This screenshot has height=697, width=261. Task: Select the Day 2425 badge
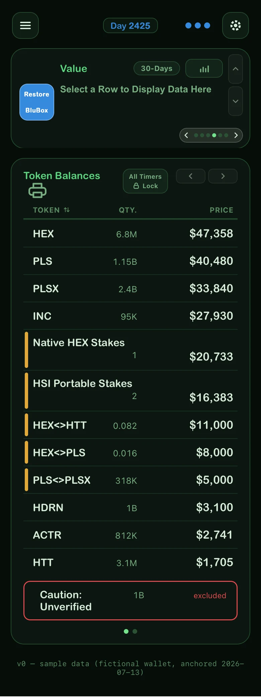130,25
